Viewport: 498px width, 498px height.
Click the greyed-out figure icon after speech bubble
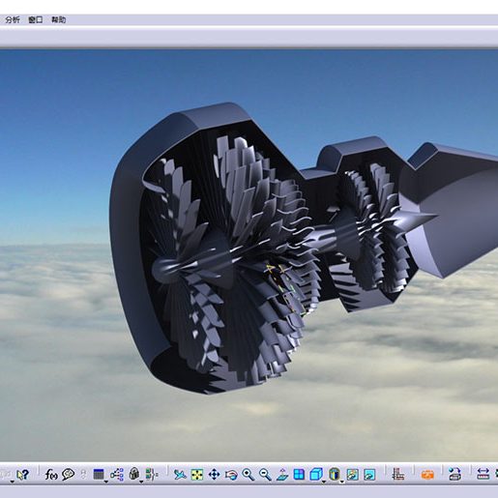pyautogui.click(x=83, y=474)
